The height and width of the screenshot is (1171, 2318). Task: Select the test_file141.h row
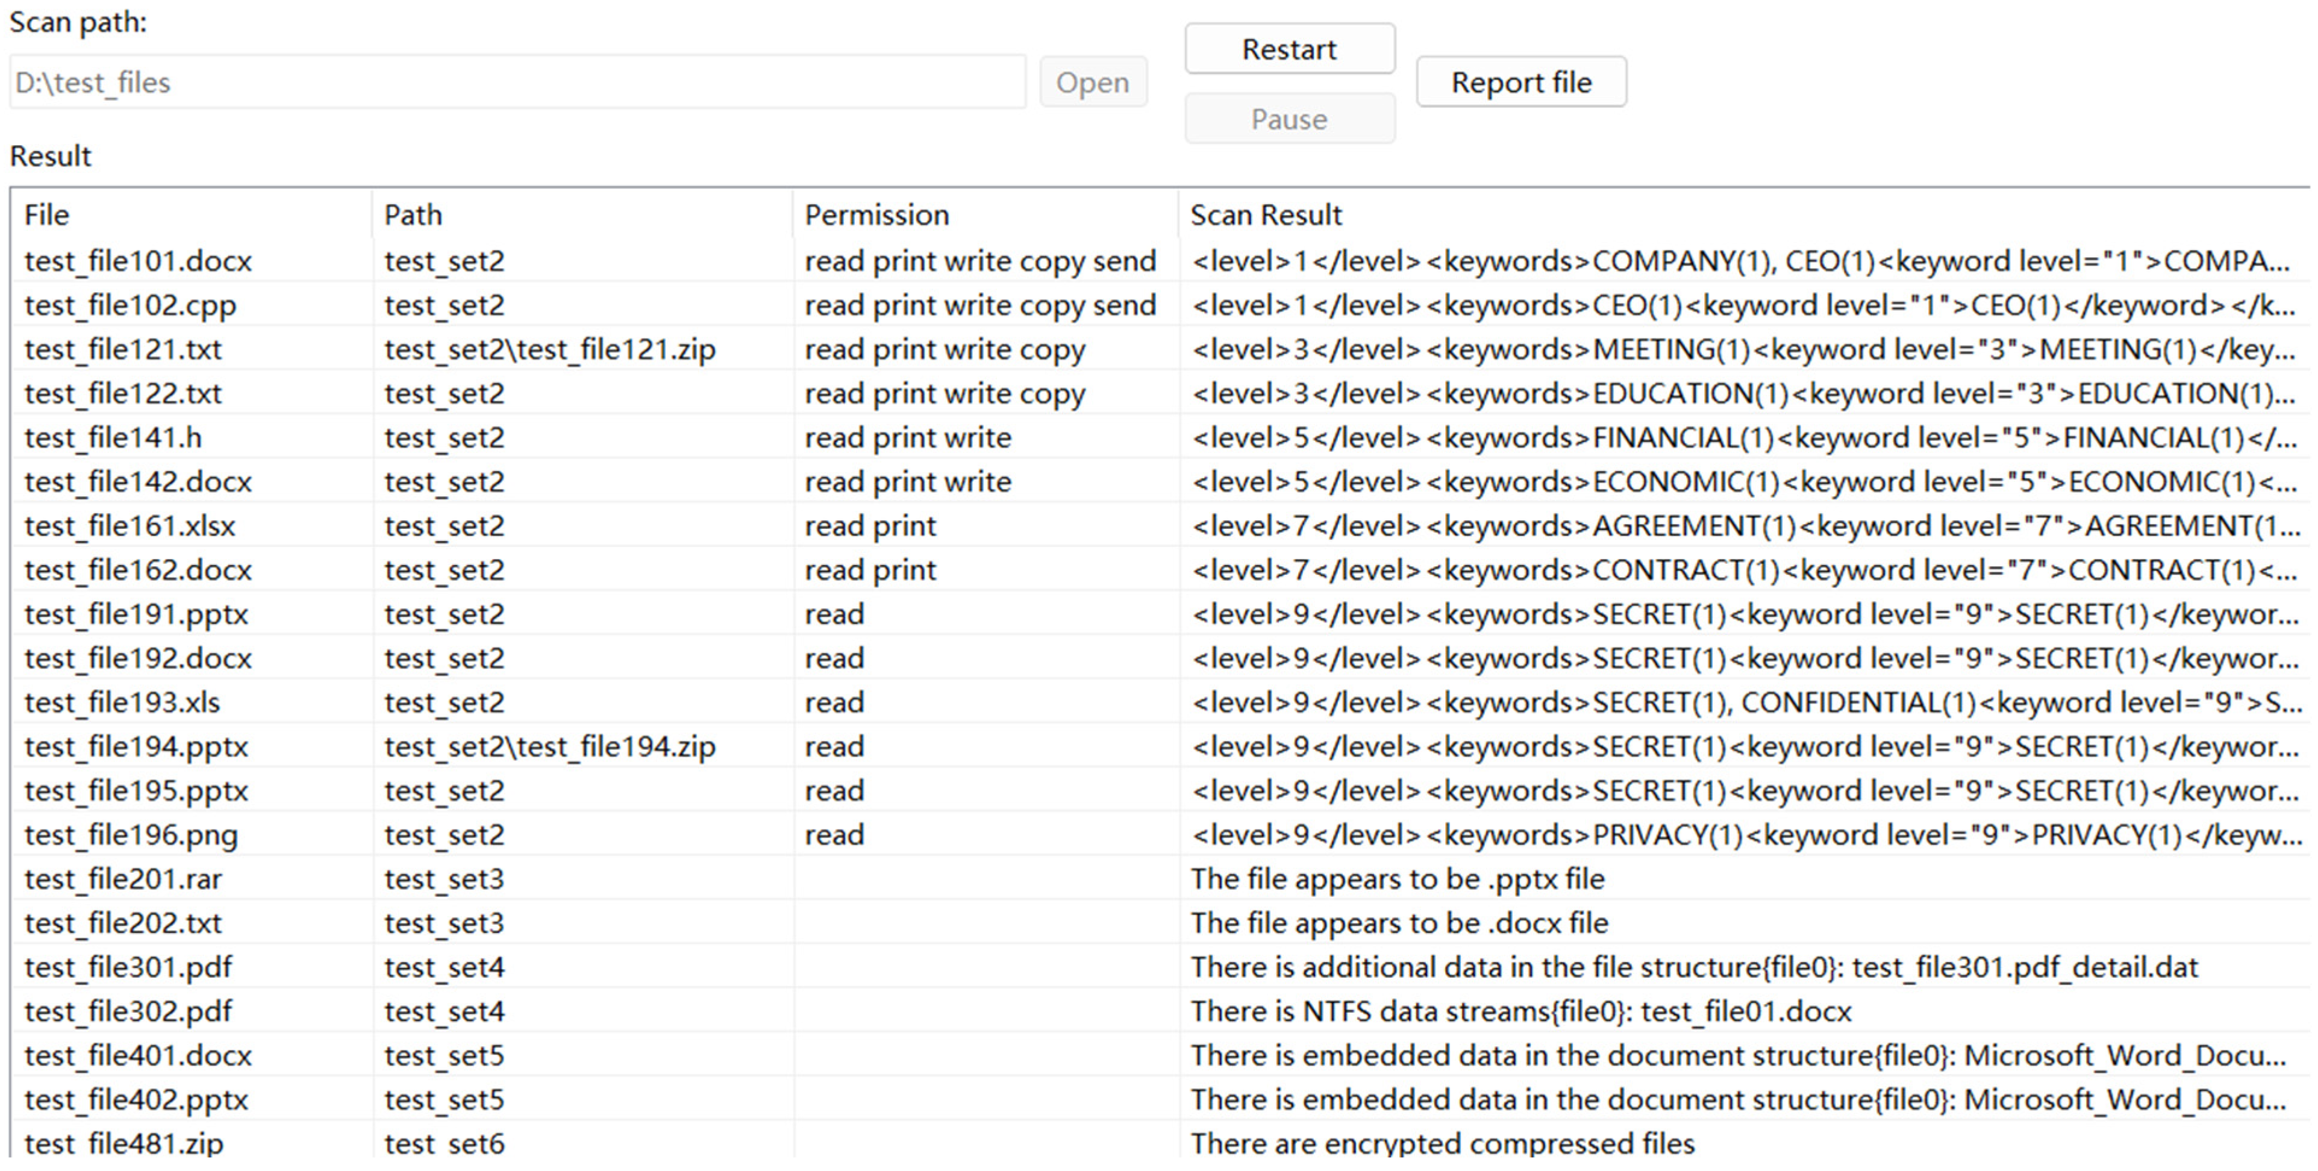113,437
